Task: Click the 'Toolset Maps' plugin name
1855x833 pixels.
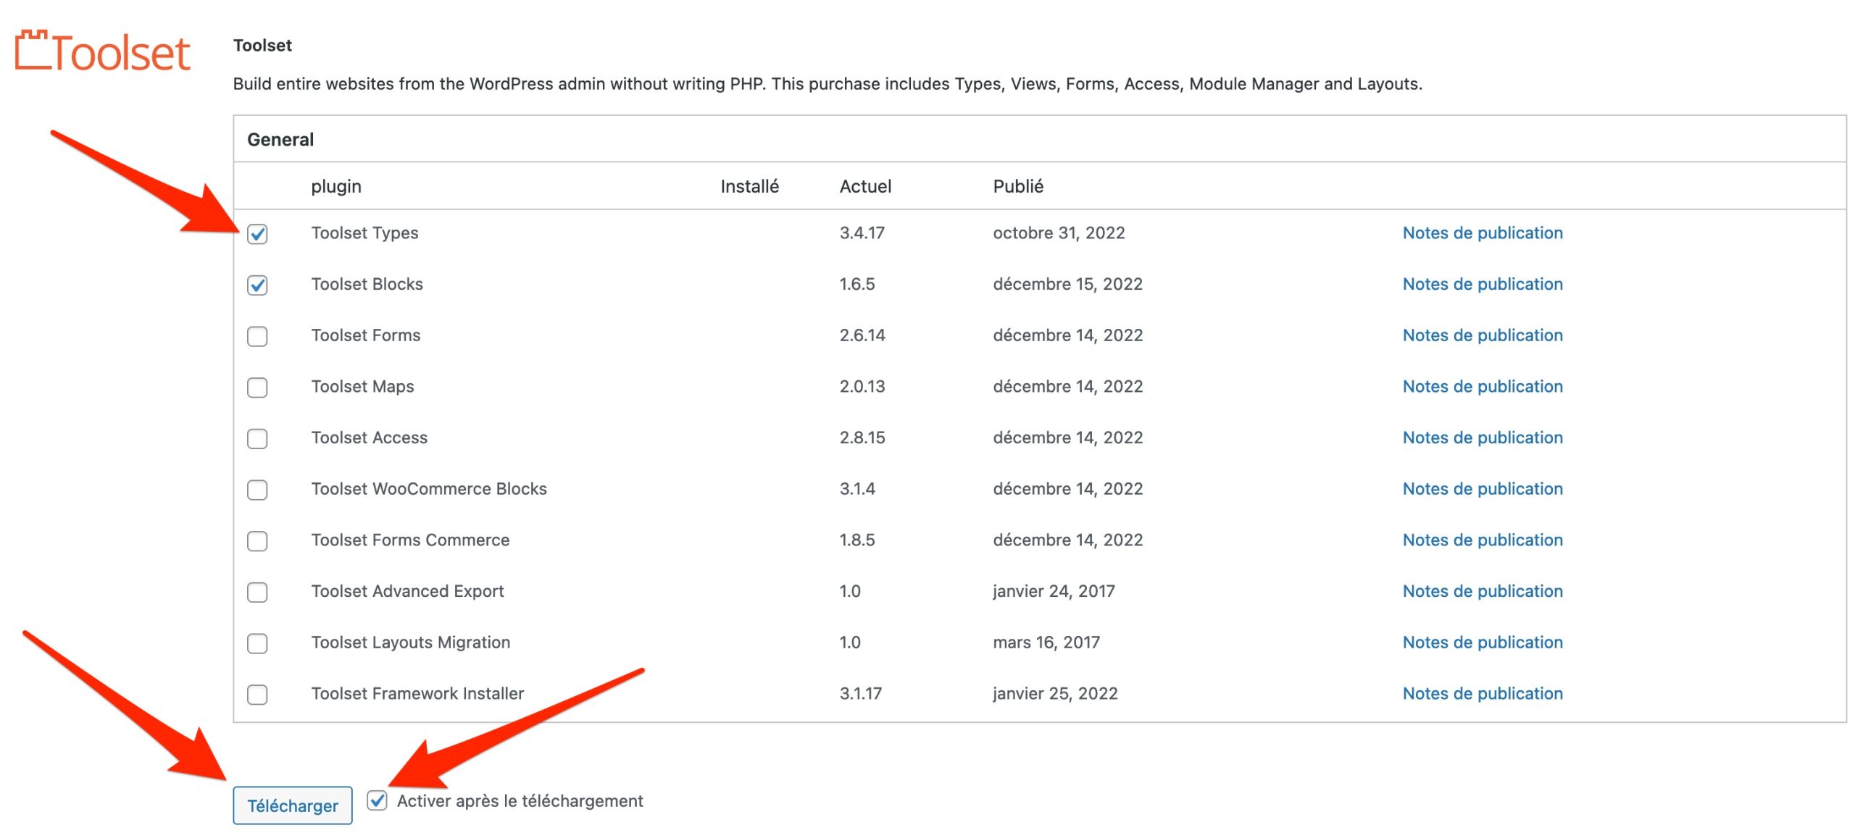Action: coord(362,386)
